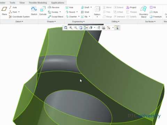Toggle datum display filters icon
Screen dimensions: 167x125
click(x=109, y=28)
